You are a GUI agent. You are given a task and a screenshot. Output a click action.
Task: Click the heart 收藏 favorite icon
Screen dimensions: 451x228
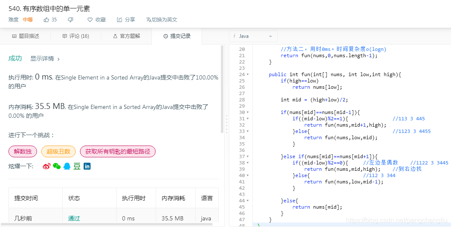coord(90,19)
